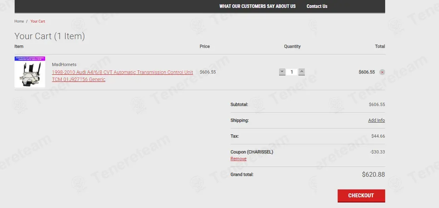Image resolution: width=439 pixels, height=208 pixels.
Task: Select the Grand total label
Action: pyautogui.click(x=242, y=174)
